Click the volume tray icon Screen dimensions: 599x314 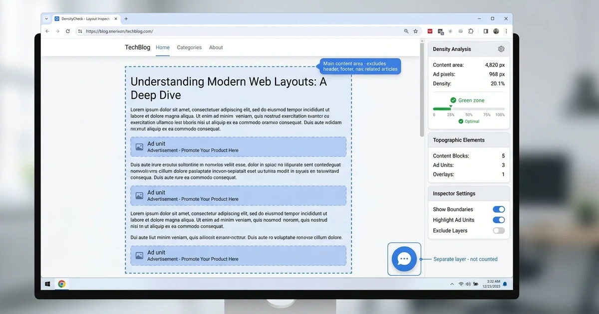[x=468, y=284]
